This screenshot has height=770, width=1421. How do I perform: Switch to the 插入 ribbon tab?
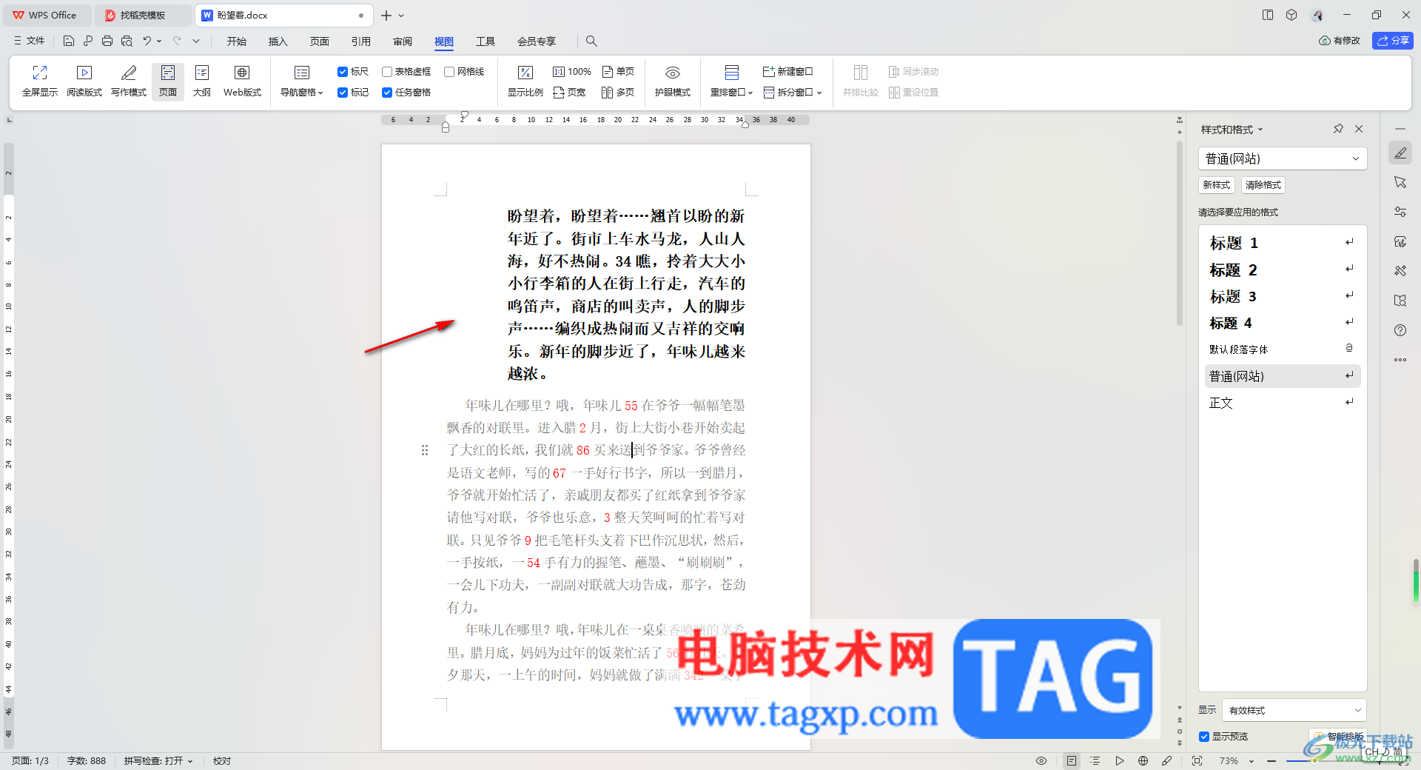(278, 41)
